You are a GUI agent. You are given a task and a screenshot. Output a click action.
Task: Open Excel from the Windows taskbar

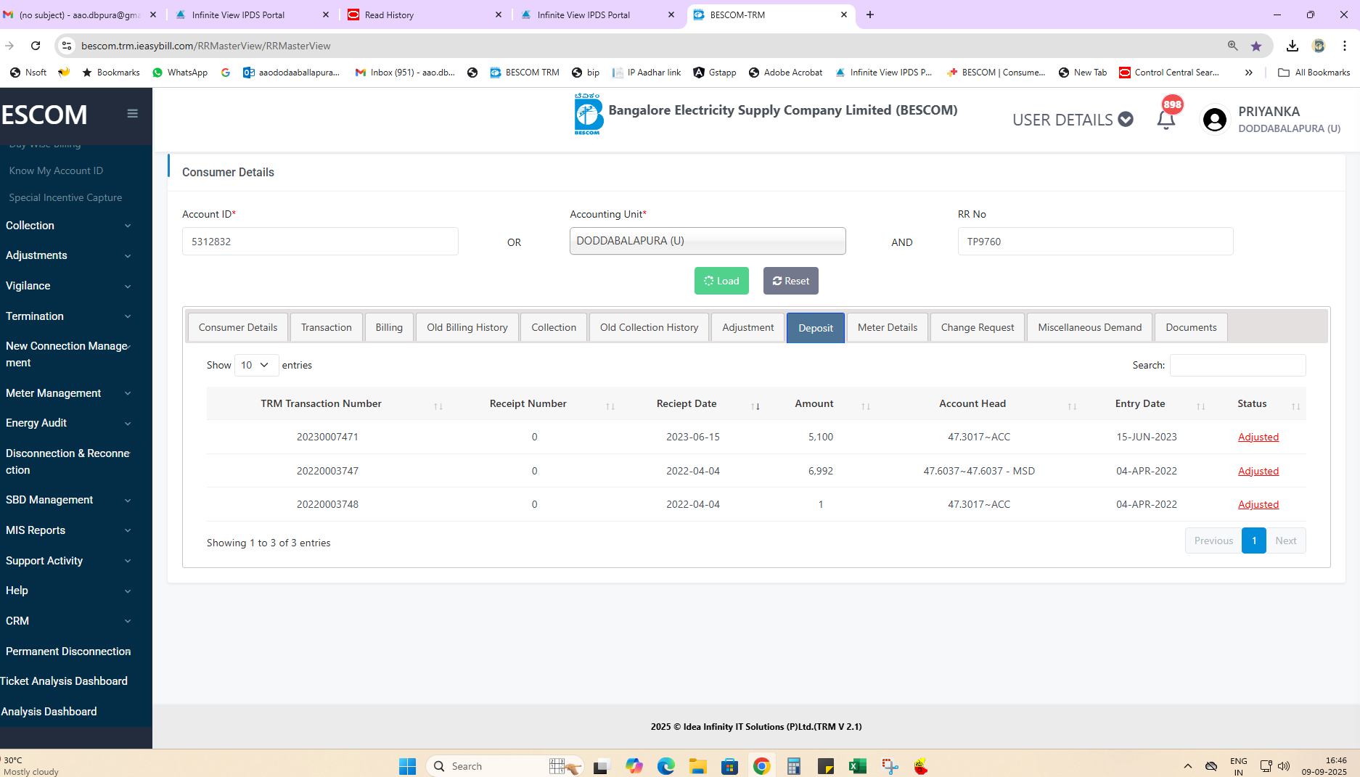tap(857, 766)
